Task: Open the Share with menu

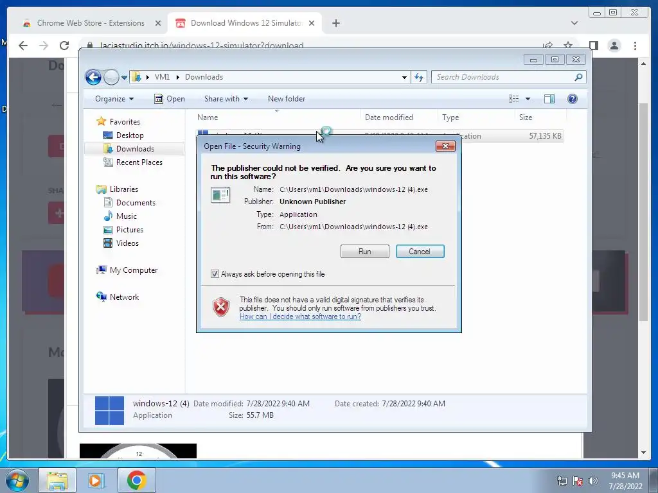Action: coord(226,99)
